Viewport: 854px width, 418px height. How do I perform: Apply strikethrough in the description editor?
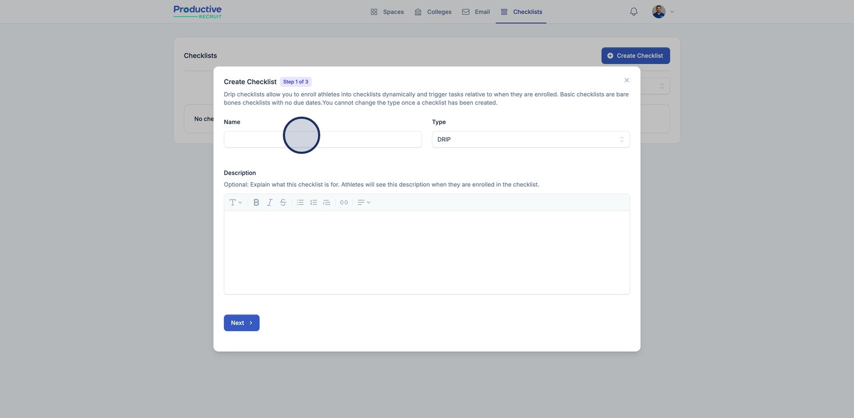coord(283,202)
